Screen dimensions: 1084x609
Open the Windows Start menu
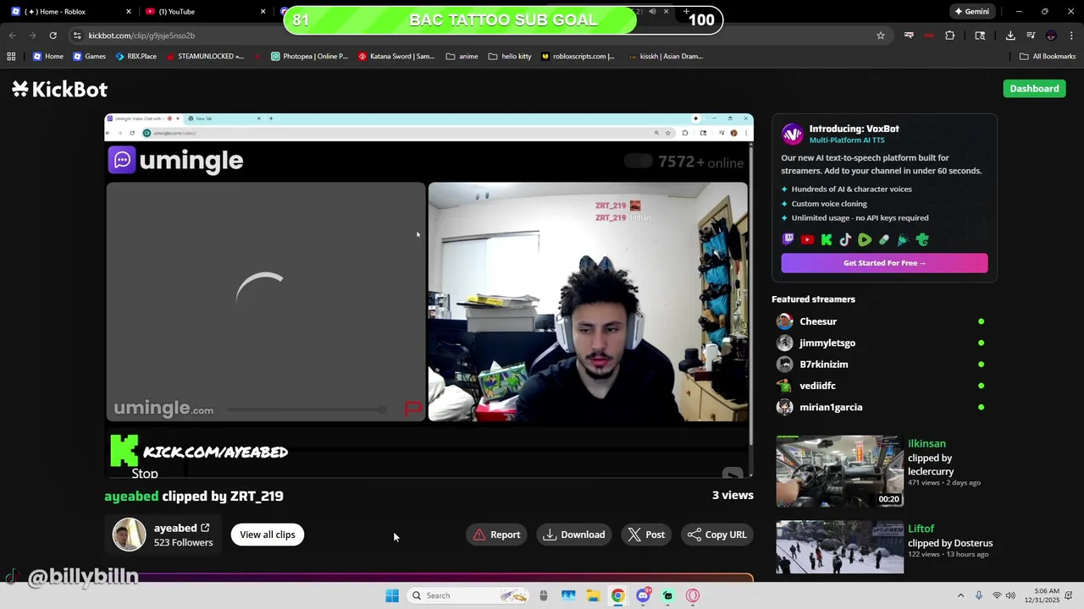(x=392, y=595)
